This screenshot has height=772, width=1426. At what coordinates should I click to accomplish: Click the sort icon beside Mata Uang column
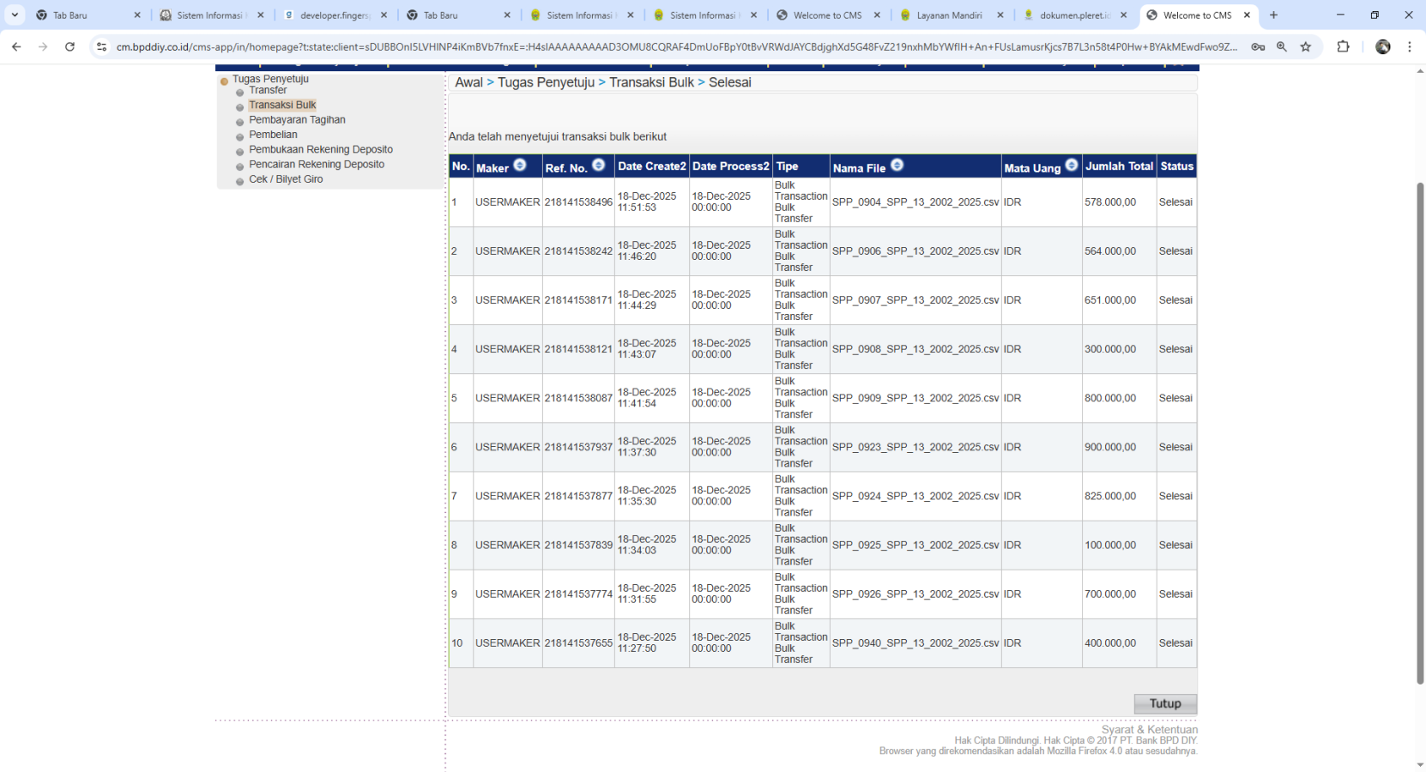tap(1071, 166)
